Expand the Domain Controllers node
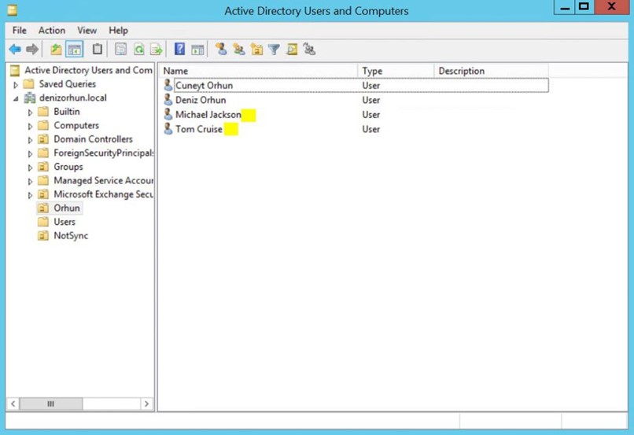The image size is (634, 435). [x=30, y=140]
